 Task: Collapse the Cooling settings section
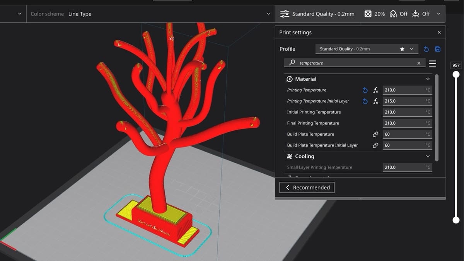click(428, 156)
